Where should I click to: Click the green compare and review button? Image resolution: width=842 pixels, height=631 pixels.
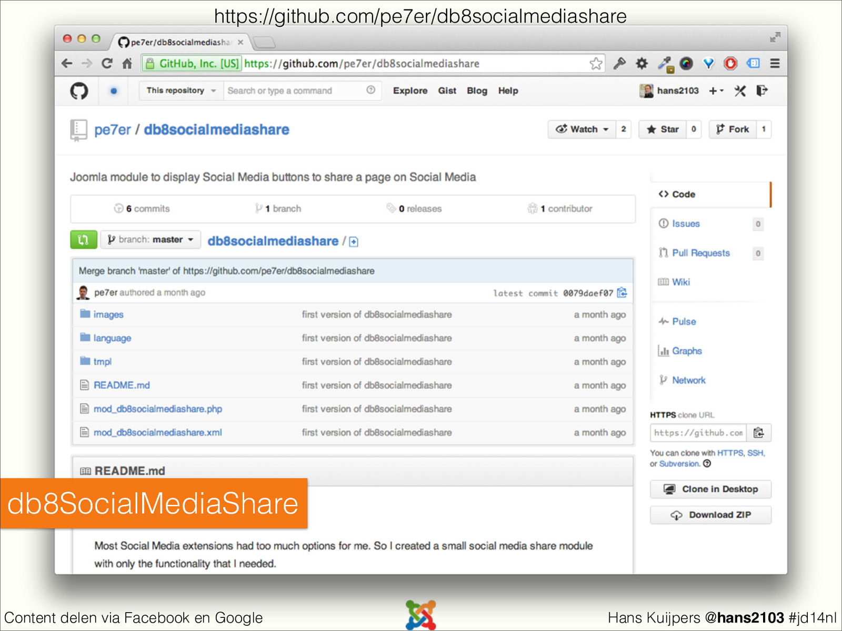tap(84, 240)
